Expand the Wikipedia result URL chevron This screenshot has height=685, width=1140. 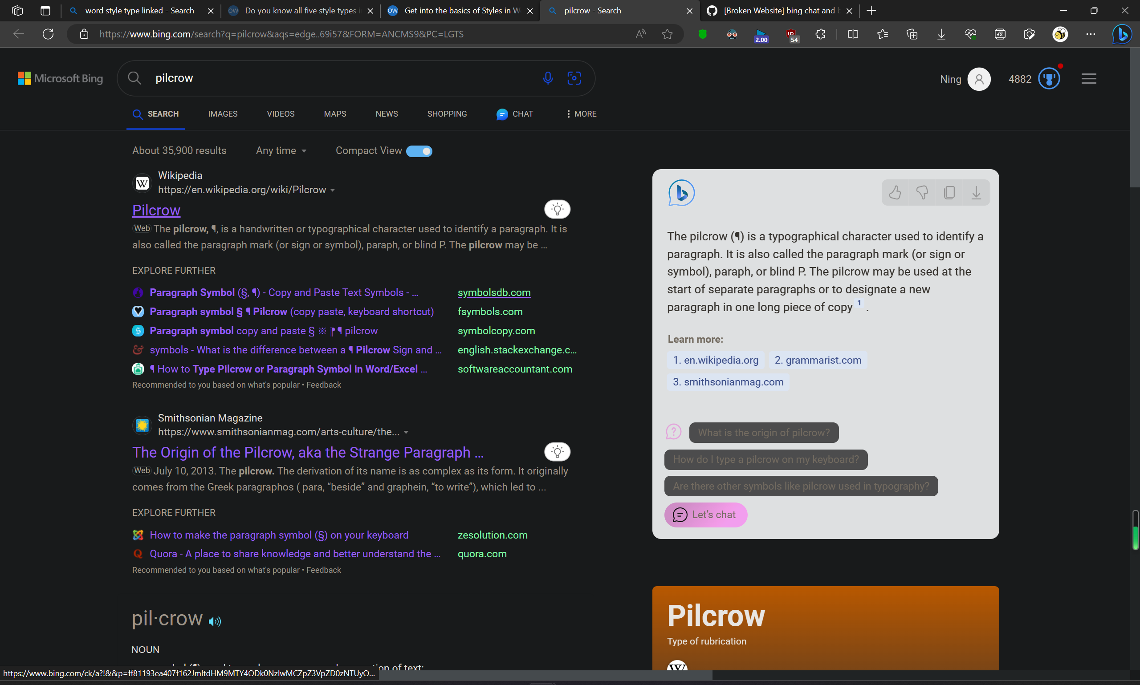click(334, 190)
